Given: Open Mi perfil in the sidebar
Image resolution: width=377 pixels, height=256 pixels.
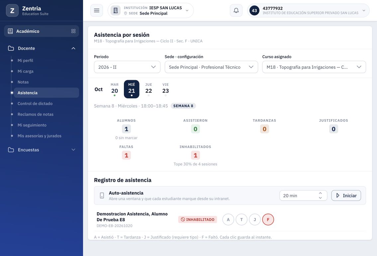Looking at the screenshot, I should pyautogui.click(x=25, y=60).
